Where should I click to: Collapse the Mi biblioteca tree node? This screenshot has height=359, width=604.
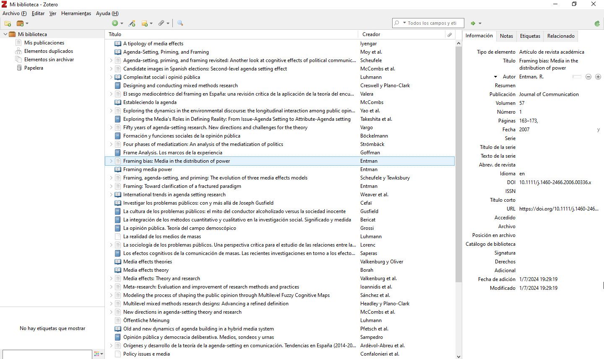click(5, 34)
